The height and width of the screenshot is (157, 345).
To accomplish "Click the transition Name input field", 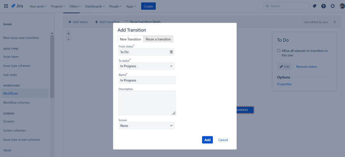I will [147, 80].
